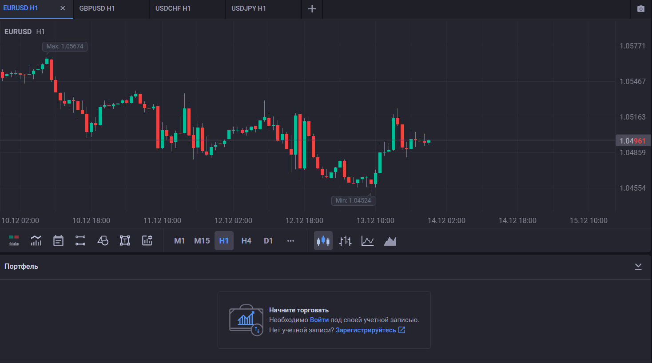Click time axis label 14.12 18:00
The height and width of the screenshot is (363, 652).
pos(517,220)
